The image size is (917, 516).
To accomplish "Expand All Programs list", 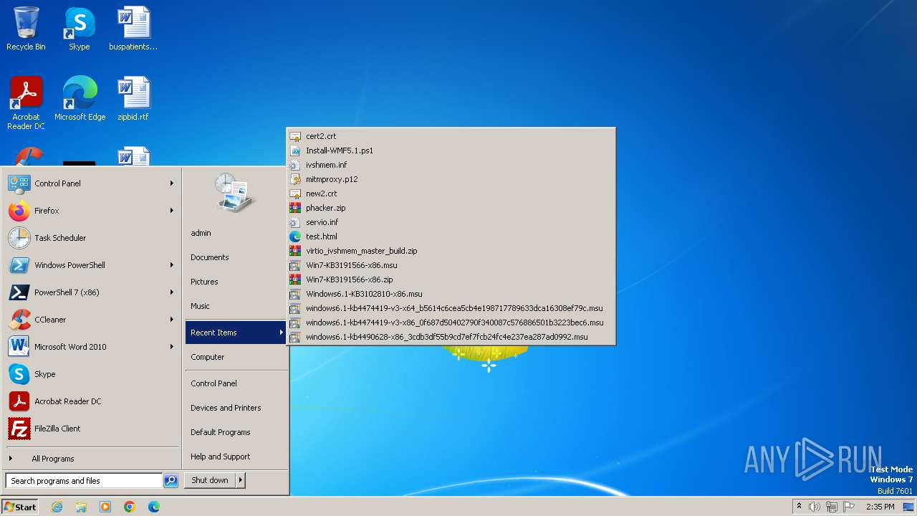I will (92, 459).
